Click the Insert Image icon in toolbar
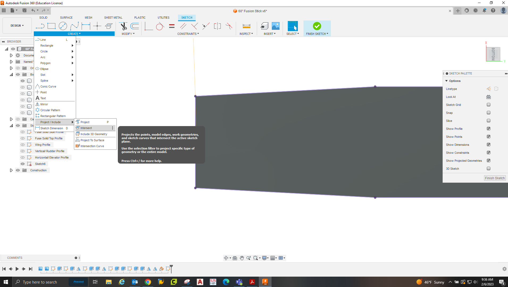The image size is (508, 287). 276,26
